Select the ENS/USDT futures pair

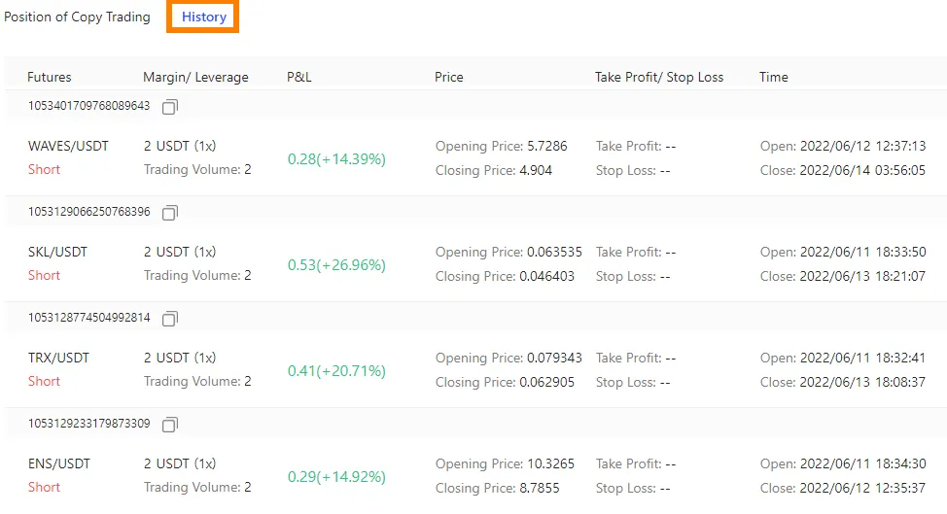coord(58,463)
